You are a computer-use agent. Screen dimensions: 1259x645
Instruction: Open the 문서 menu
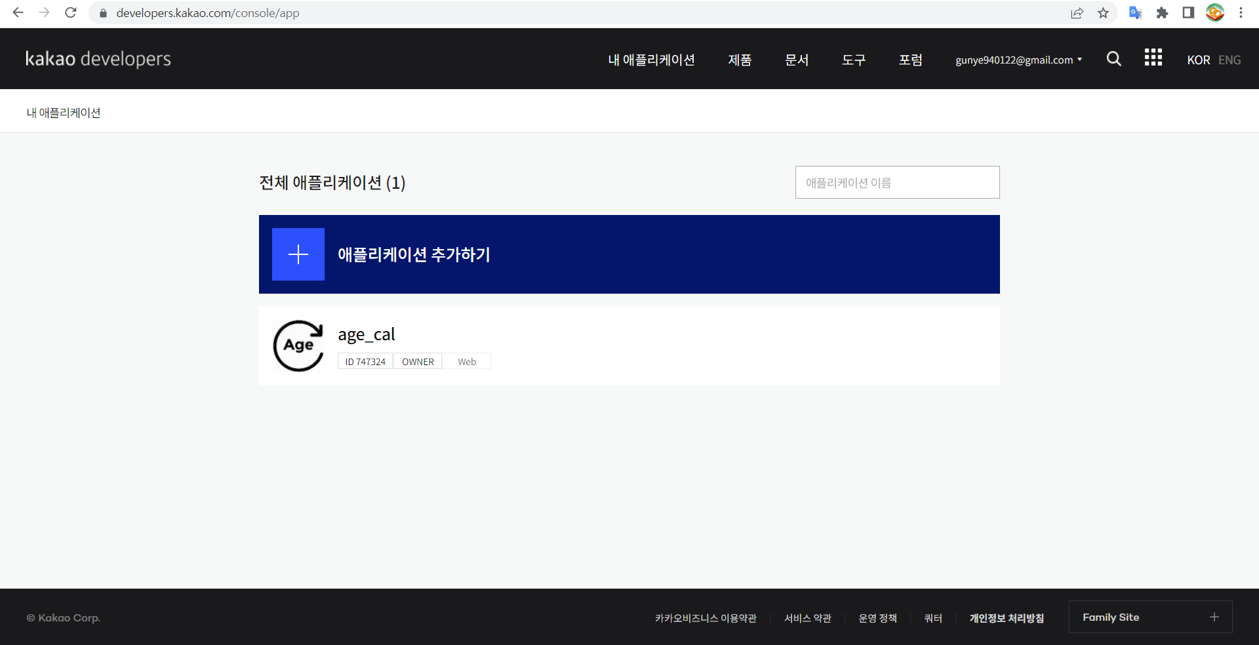[797, 60]
